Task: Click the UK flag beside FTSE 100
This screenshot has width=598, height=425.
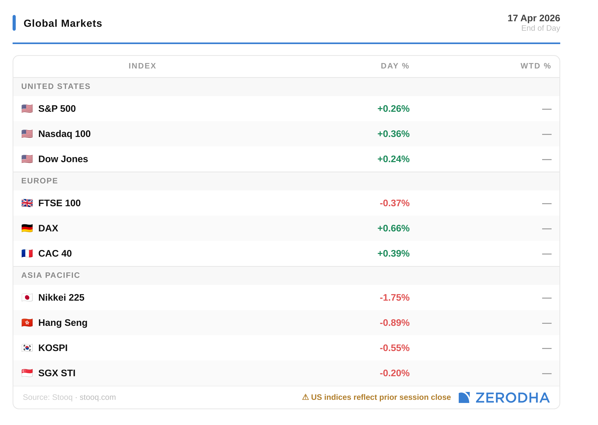Action: 27,203
